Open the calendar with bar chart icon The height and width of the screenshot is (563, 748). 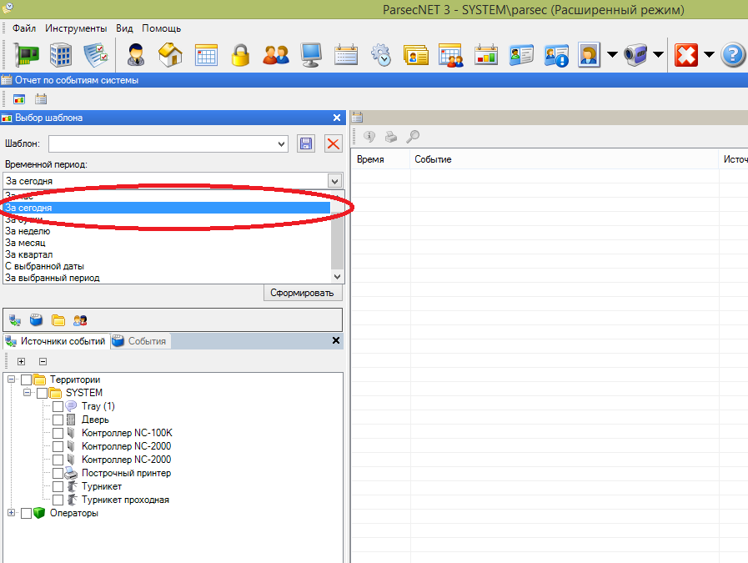pyautogui.click(x=486, y=55)
